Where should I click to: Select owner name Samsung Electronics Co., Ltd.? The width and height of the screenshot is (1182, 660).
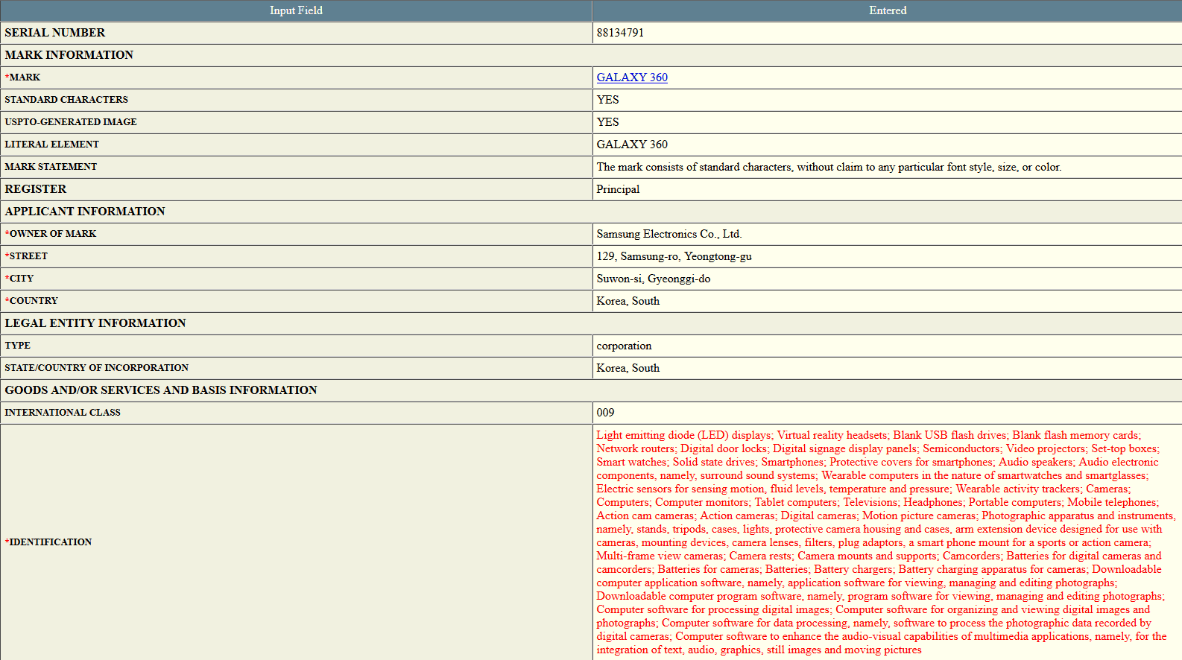click(669, 234)
